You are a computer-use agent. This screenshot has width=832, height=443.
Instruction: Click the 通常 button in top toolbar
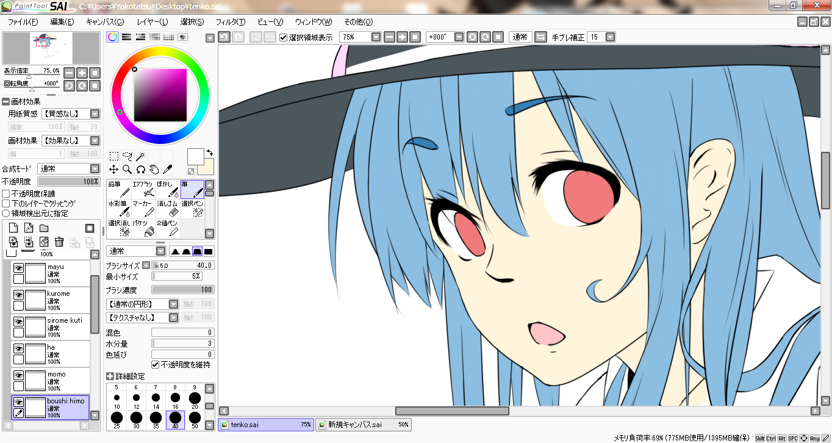click(520, 37)
